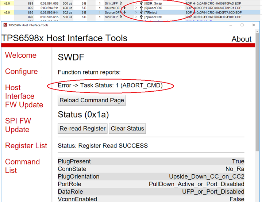Click USB icon in [7]GoodCRC row
Screen dimensions: 262x202
click(141, 17)
